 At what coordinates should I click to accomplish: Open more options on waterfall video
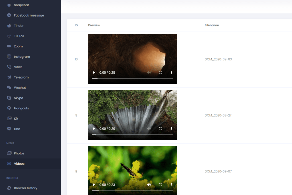171,129
